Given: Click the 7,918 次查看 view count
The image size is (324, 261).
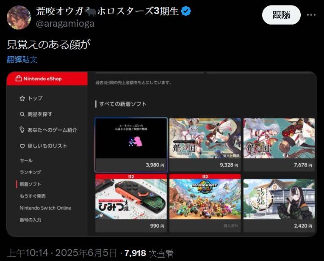Looking at the screenshot, I should [149, 253].
